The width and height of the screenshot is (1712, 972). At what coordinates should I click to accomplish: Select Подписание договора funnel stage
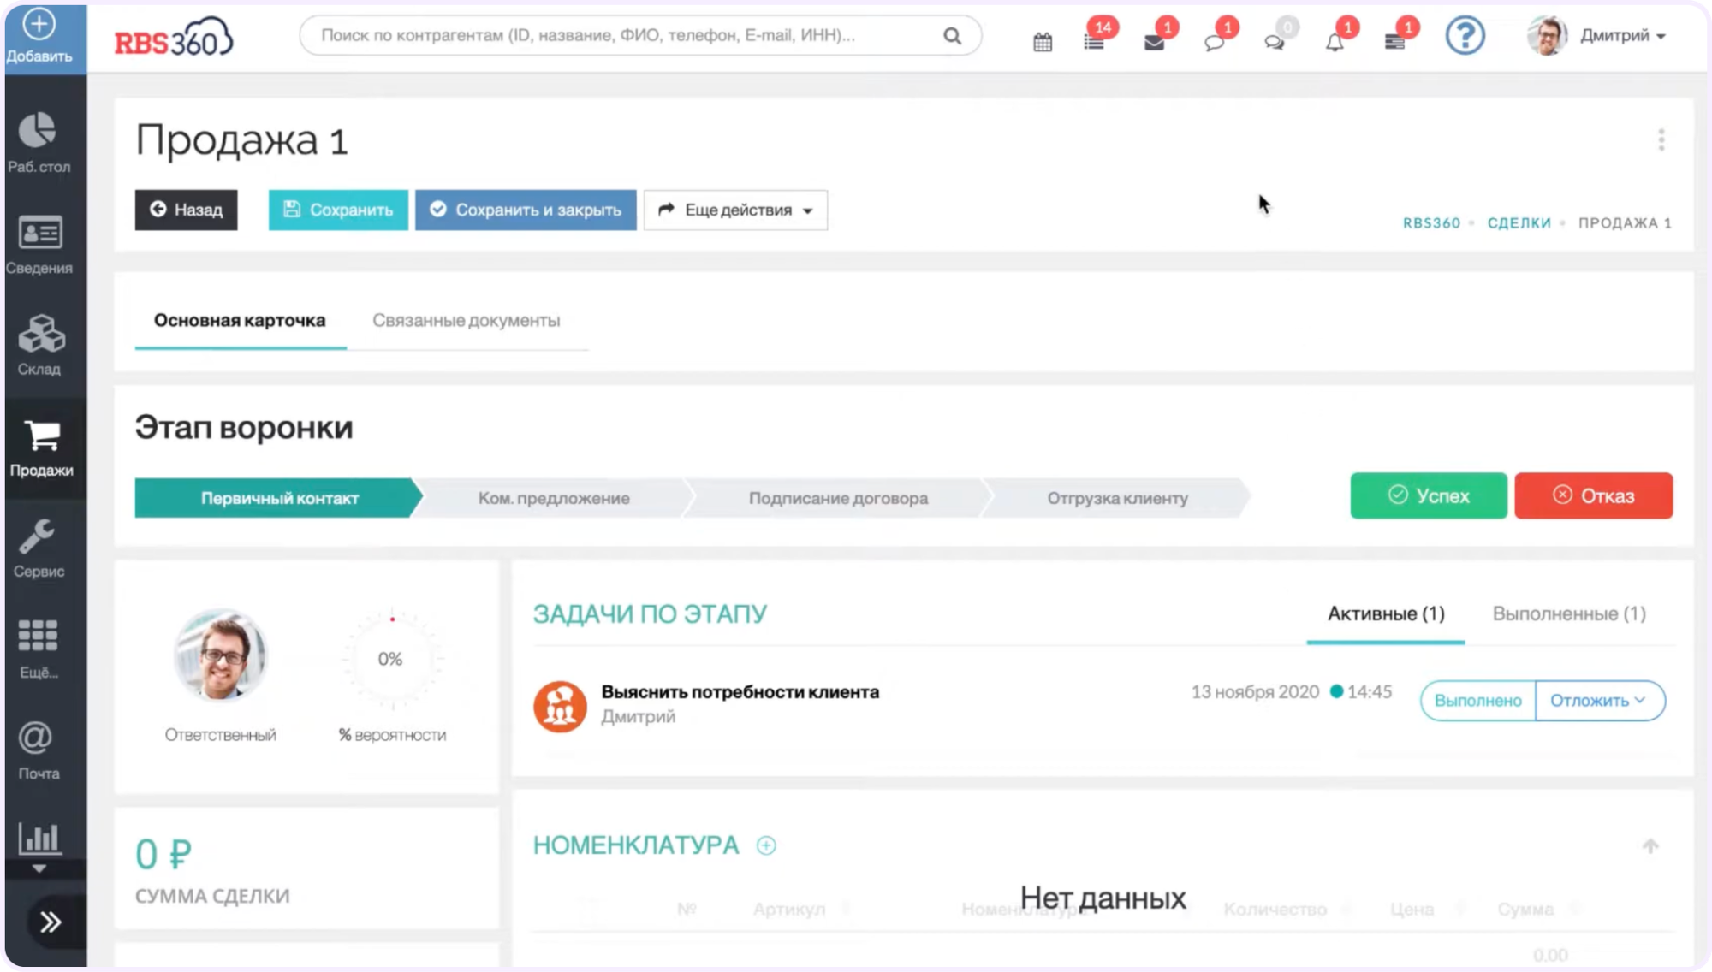point(838,498)
